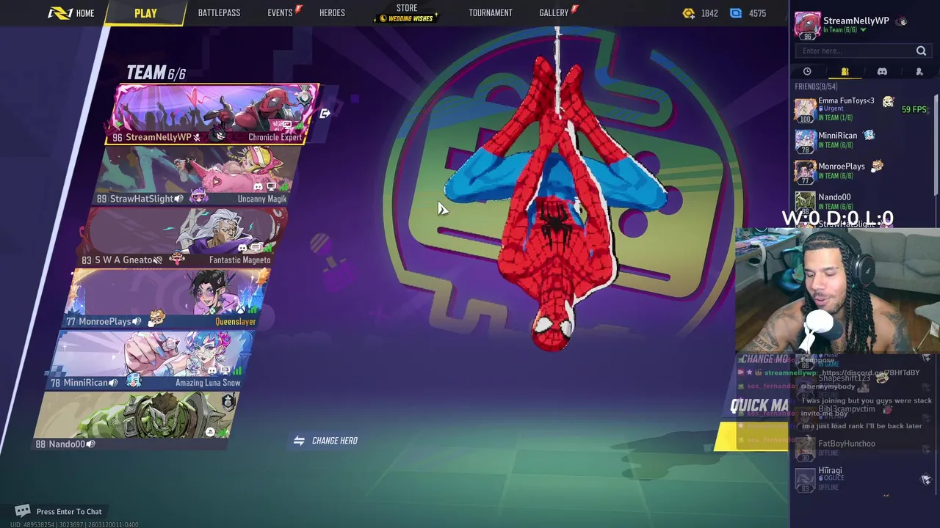Click the friend search magnifier icon

(921, 51)
